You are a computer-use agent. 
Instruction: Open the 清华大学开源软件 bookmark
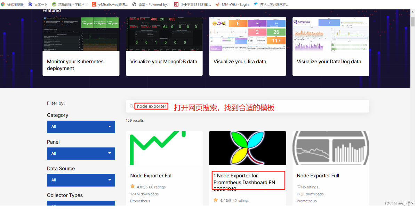coord(271,4)
